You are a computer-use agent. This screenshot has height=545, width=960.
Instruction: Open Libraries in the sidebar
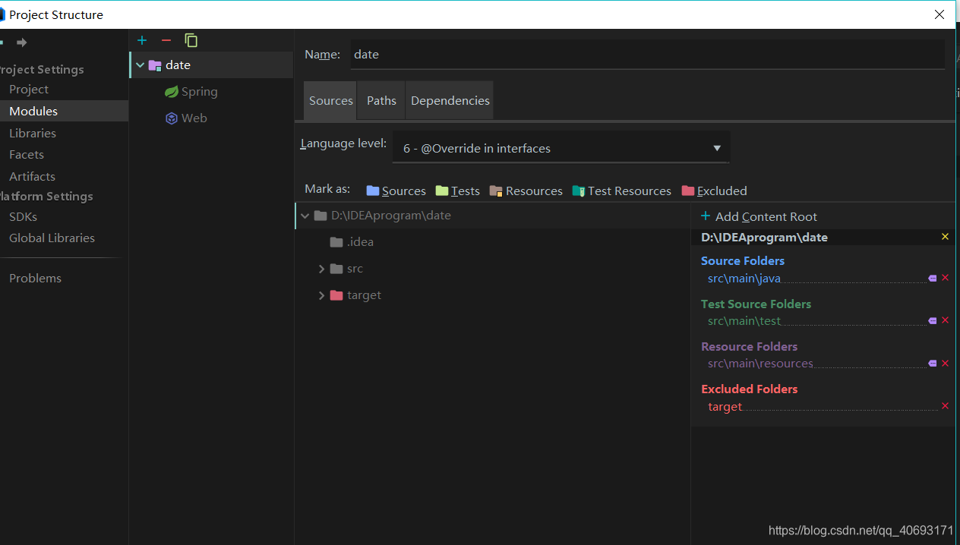(x=33, y=133)
